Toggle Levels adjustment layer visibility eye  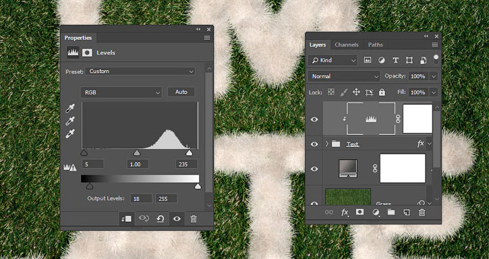(x=314, y=119)
